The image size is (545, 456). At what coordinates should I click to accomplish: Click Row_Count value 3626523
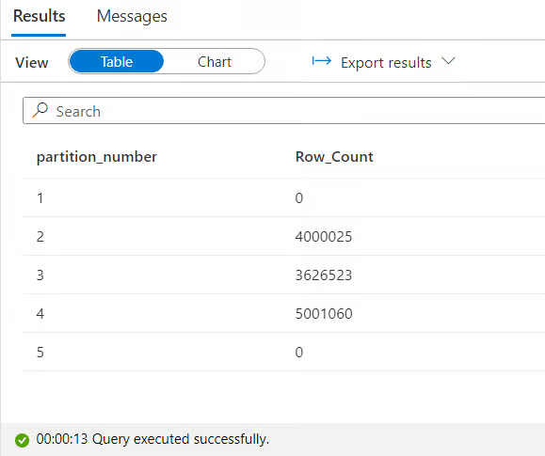click(324, 275)
